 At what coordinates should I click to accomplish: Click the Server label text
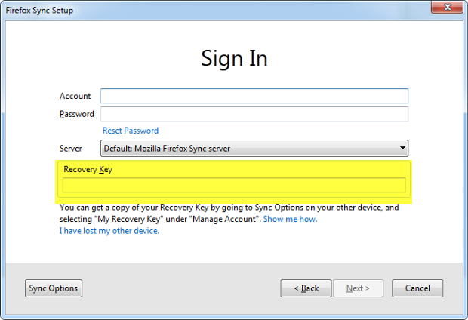coord(71,149)
